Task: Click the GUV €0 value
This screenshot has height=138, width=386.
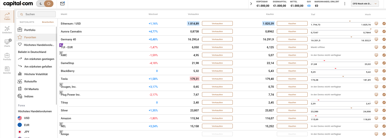Action: point(309,6)
